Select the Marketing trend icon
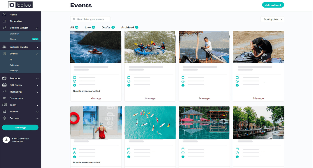This screenshot has height=168, width=313. coord(4,92)
